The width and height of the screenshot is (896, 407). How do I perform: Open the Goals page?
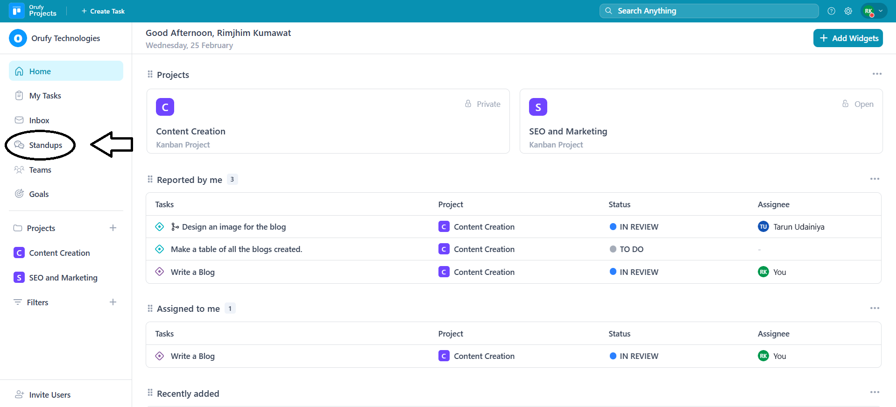pyautogui.click(x=39, y=194)
